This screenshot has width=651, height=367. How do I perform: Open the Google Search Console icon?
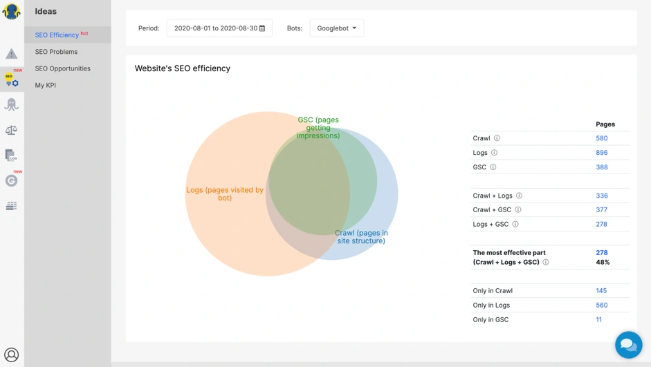(12, 180)
